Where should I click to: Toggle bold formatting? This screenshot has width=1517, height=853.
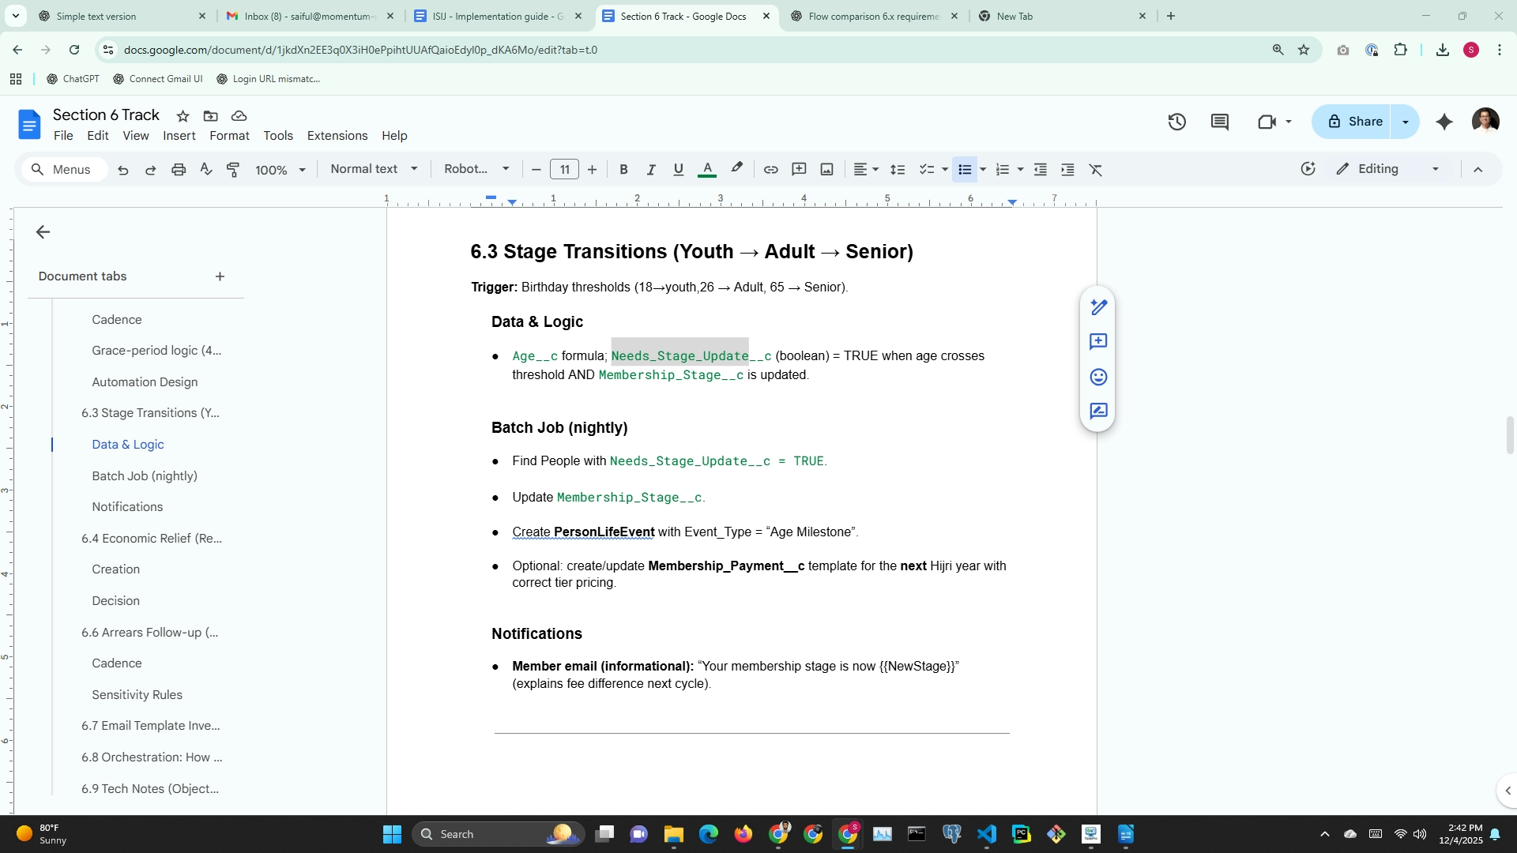pos(623,169)
